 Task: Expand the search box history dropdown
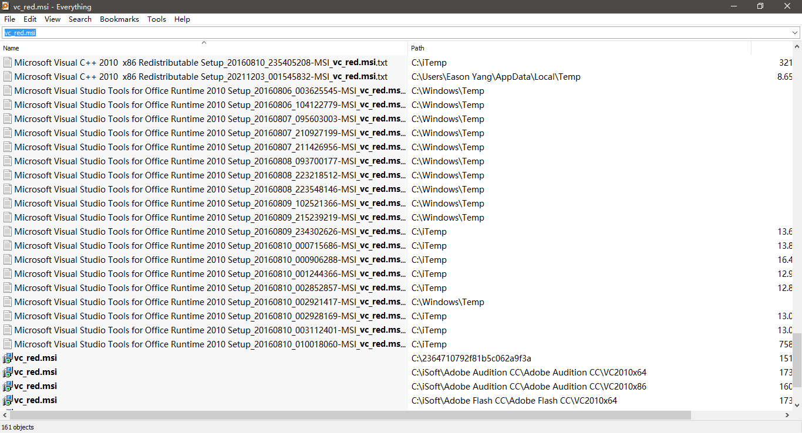click(x=795, y=33)
